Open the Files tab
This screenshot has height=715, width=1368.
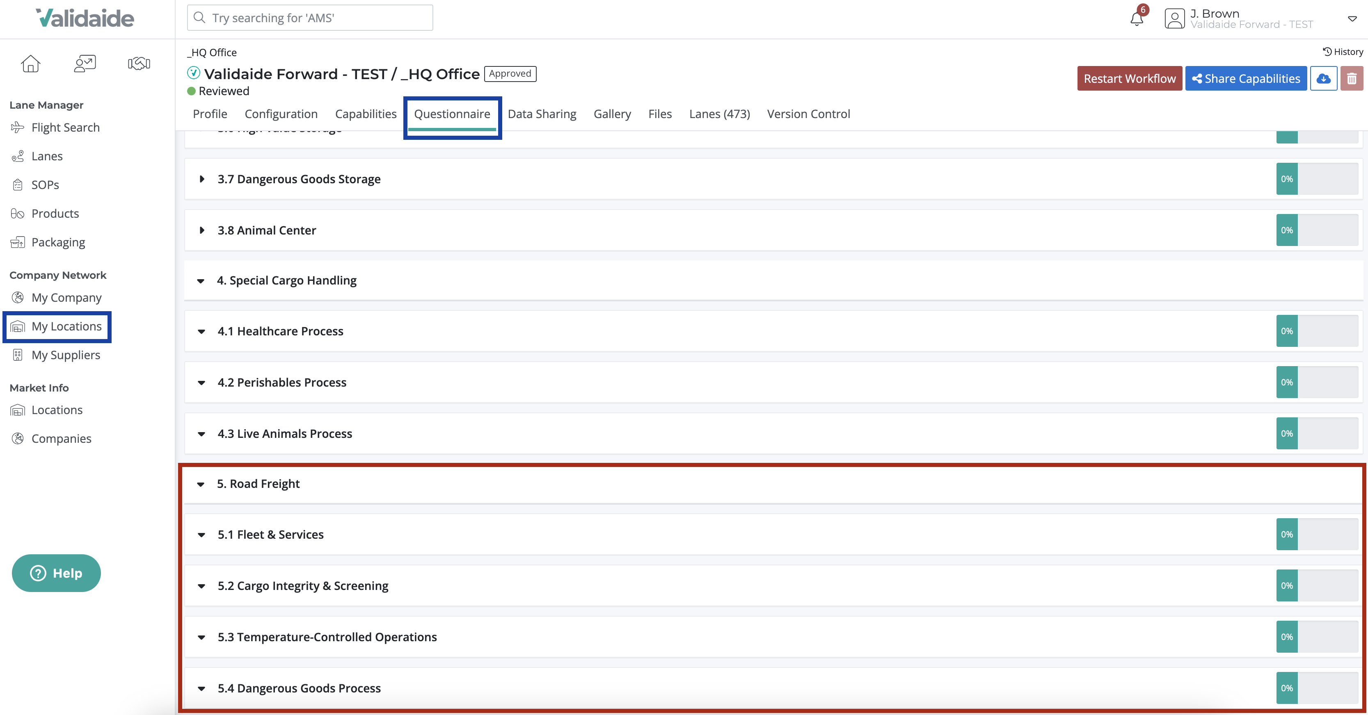pyautogui.click(x=660, y=114)
